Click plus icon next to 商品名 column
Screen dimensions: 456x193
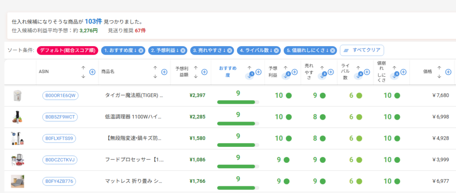click(x=163, y=72)
